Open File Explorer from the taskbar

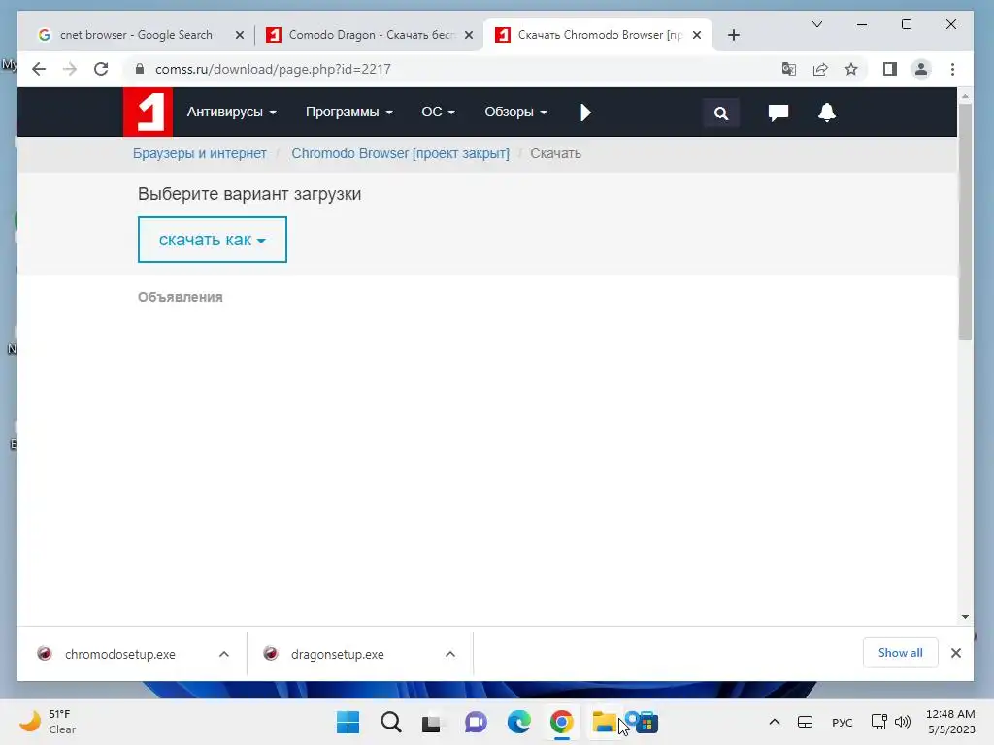tap(604, 722)
